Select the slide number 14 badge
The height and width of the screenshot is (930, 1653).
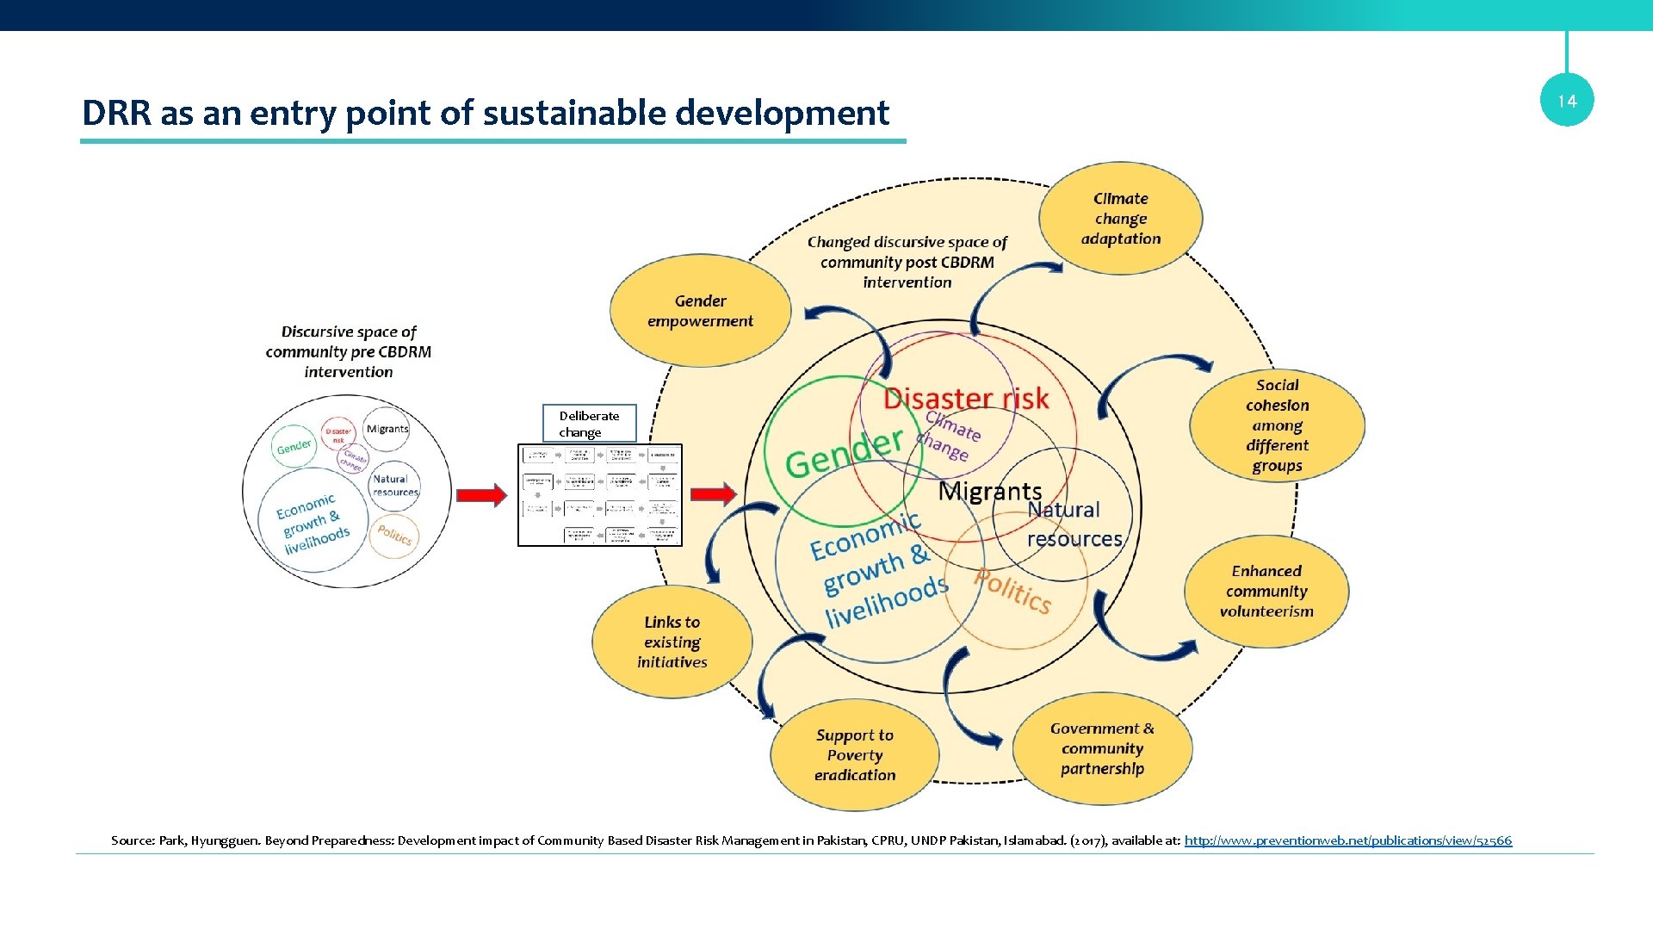pos(1566,101)
